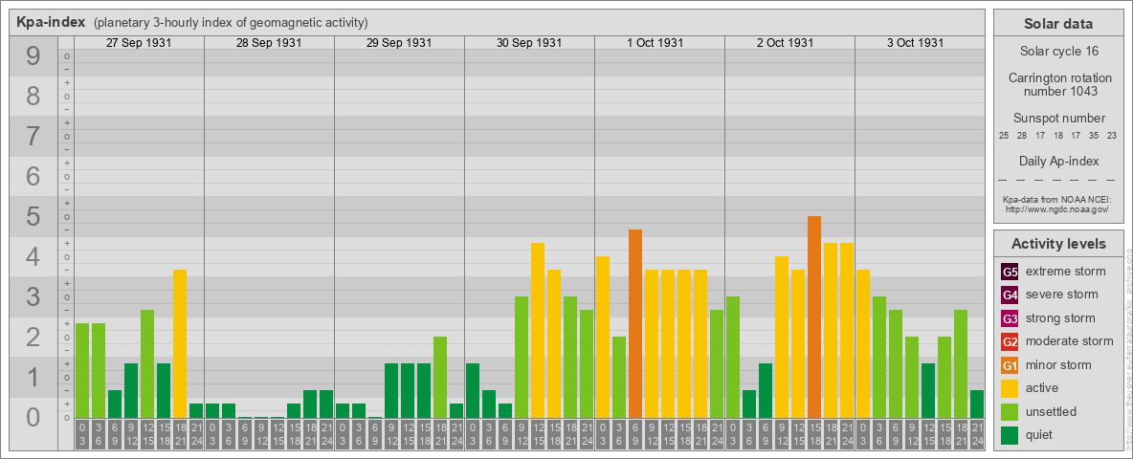
Task: Click the Kp scale value 0 label
Action: (x=33, y=417)
